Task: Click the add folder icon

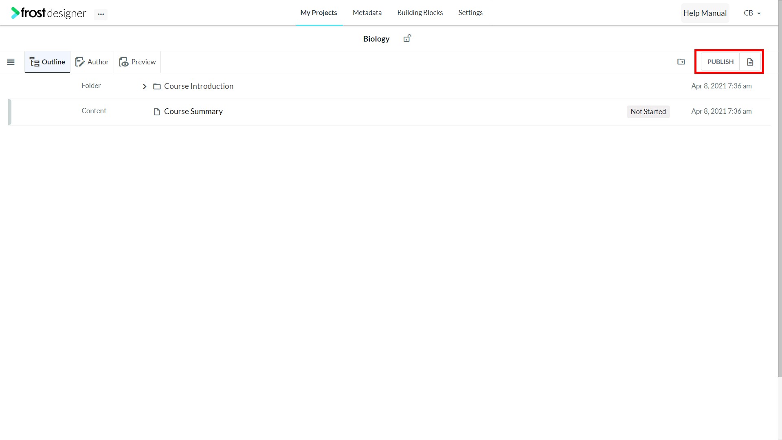Action: 681,62
